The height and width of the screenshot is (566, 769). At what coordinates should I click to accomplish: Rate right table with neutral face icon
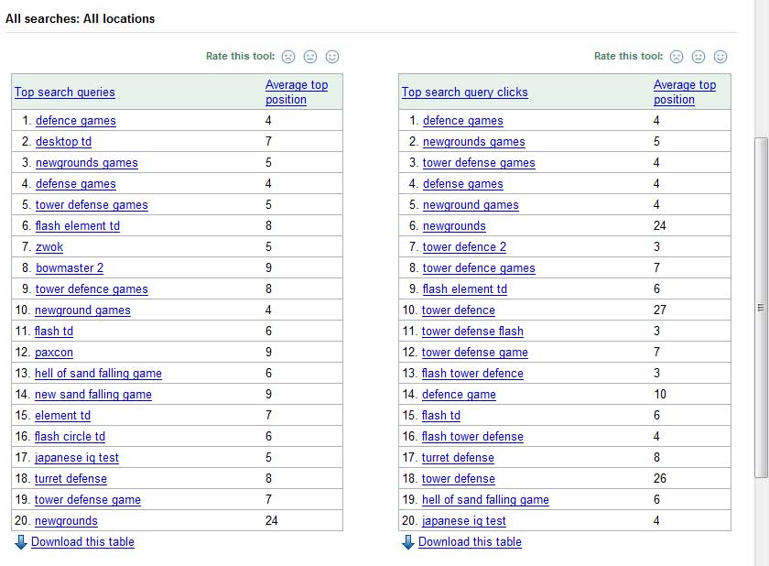699,57
